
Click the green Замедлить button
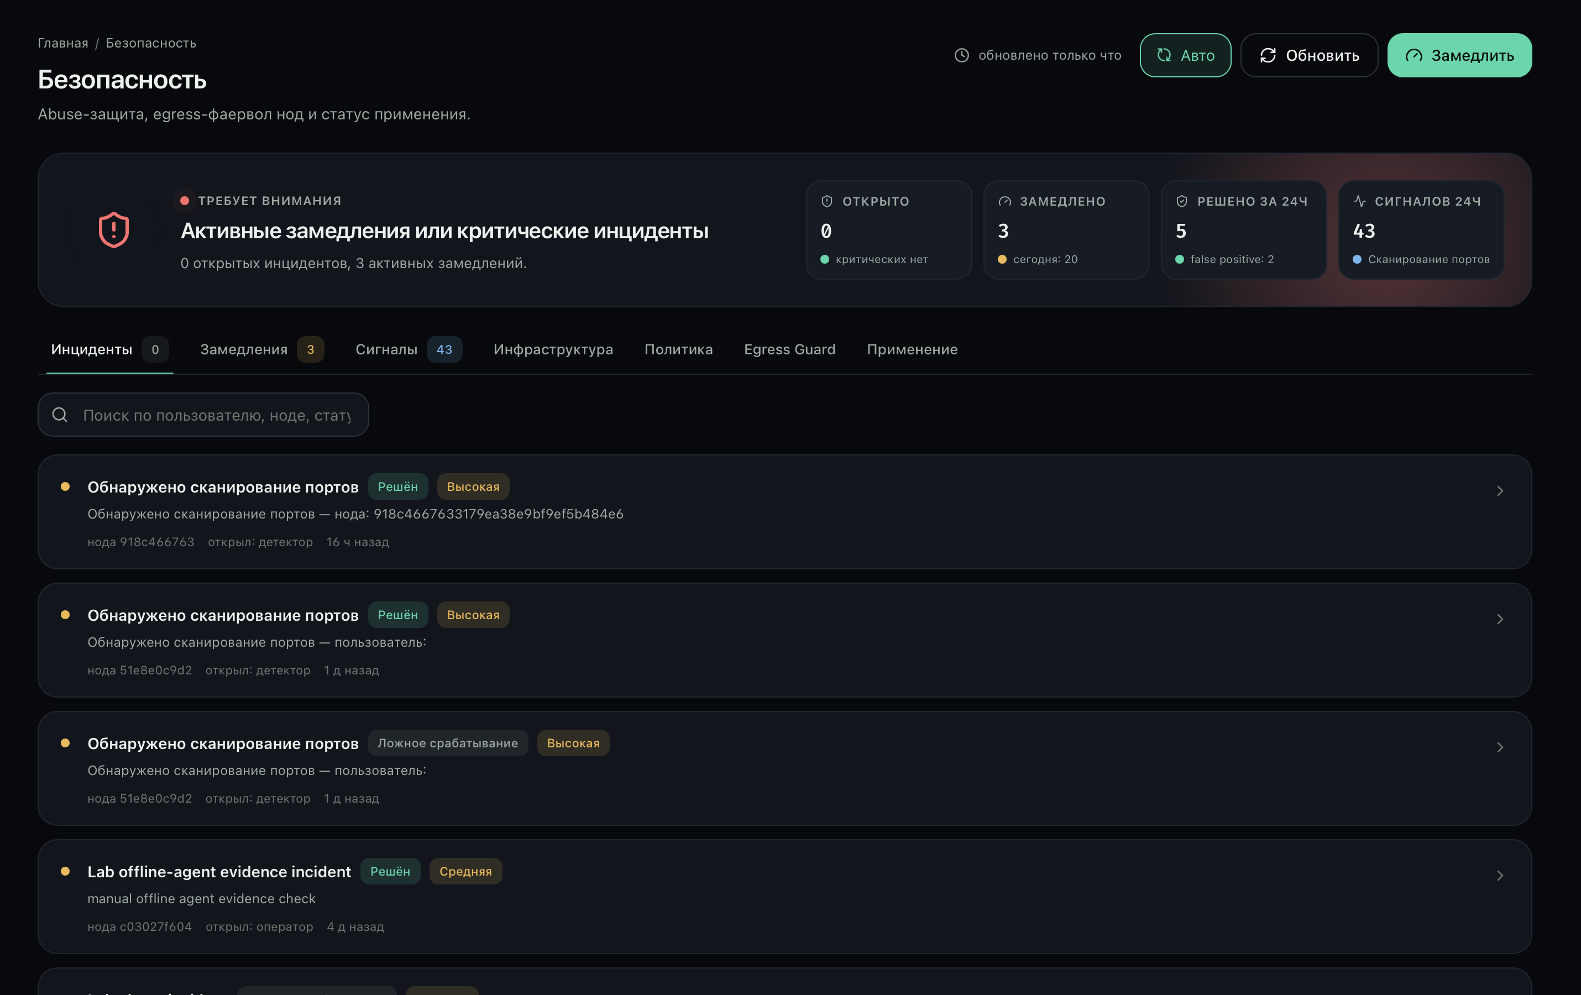[x=1459, y=55]
